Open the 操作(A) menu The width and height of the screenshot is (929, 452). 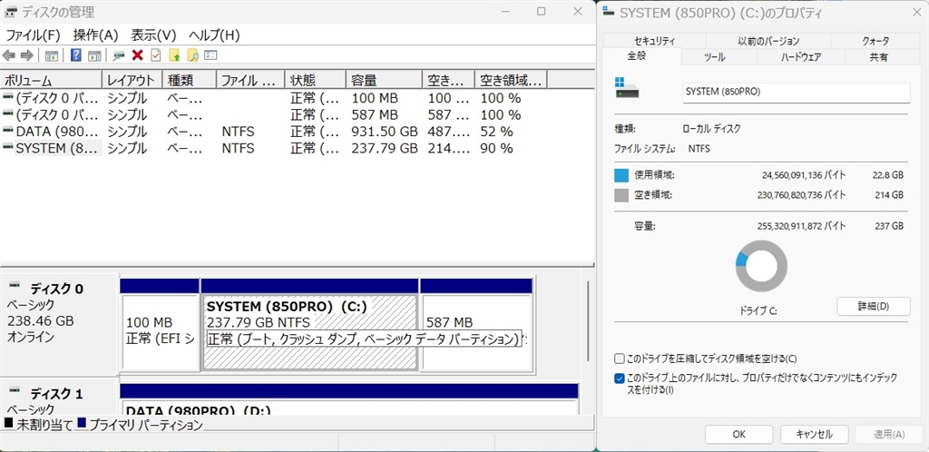96,35
